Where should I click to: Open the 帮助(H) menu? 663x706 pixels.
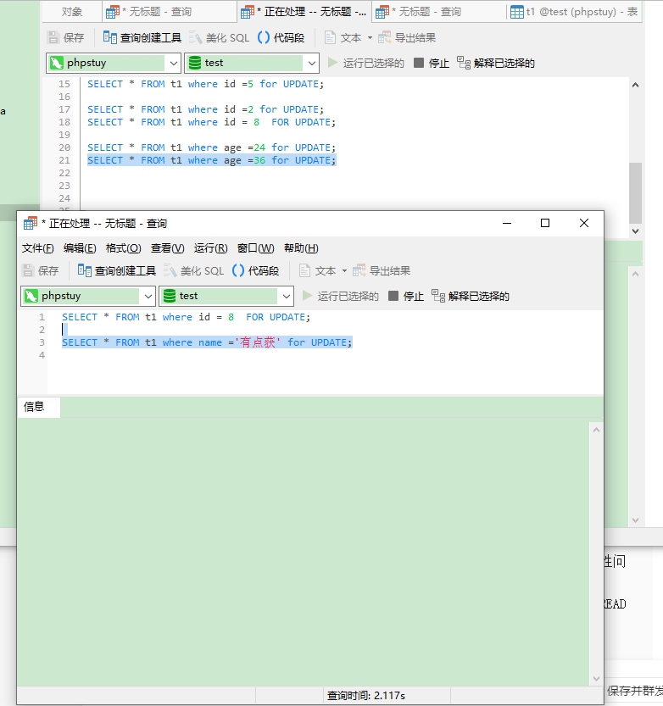[x=301, y=248]
